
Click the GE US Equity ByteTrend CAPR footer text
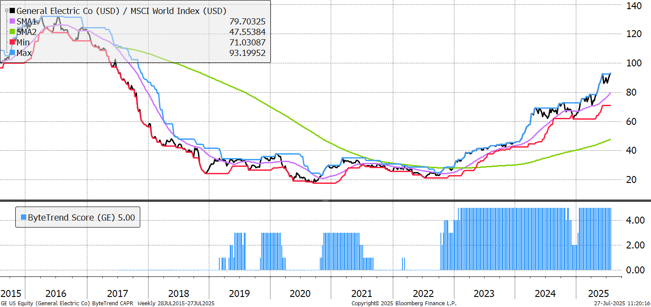[108, 303]
